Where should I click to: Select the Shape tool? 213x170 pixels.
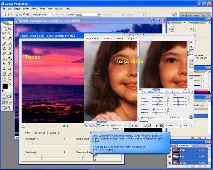click(x=10, y=68)
